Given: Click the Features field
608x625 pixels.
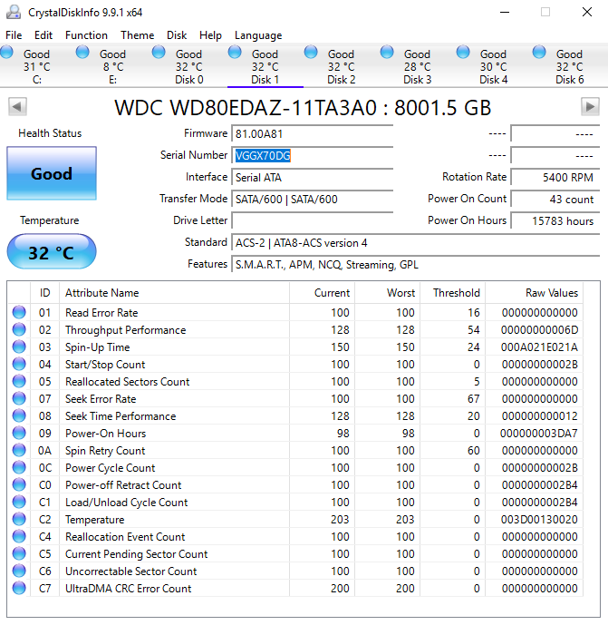Looking at the screenshot, I should [416, 264].
